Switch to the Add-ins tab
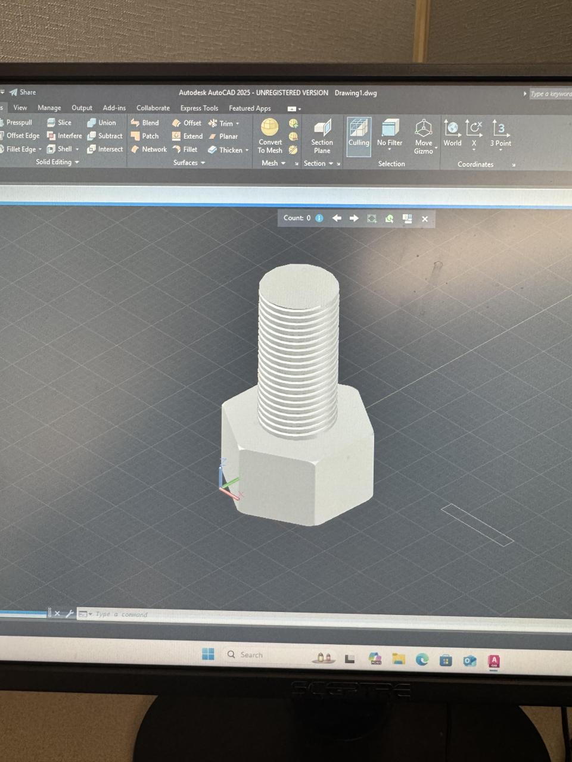This screenshot has height=762, width=572. tap(114, 108)
